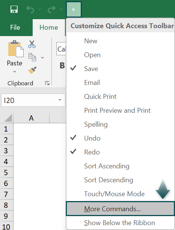The height and width of the screenshot is (230, 175).
Task: Open the File tab
Action: (15, 27)
